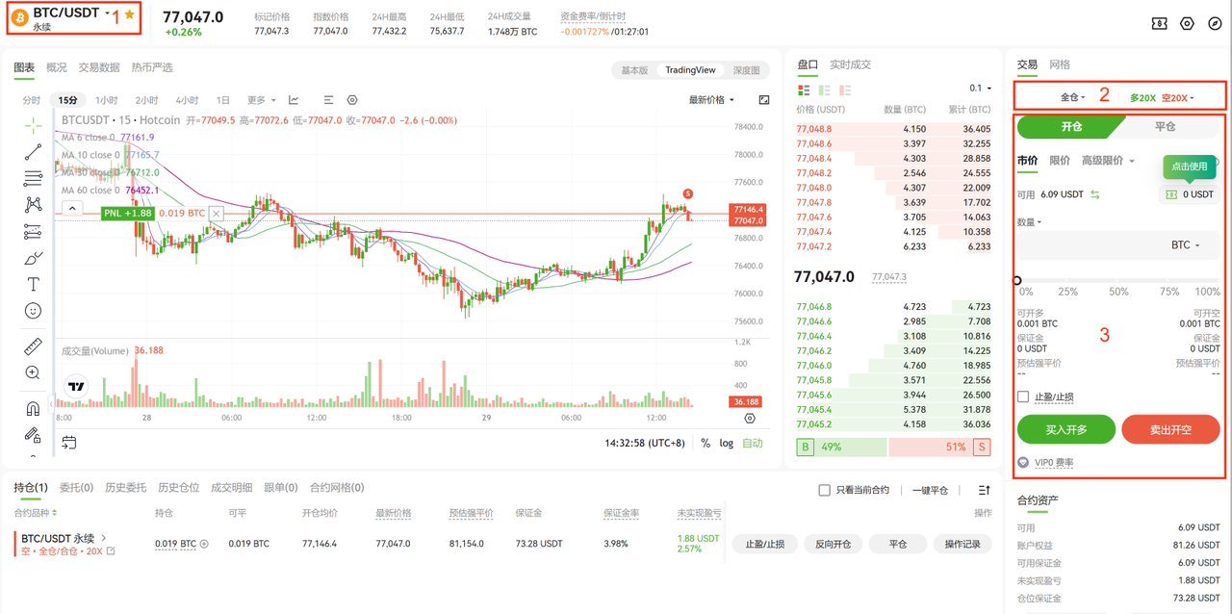Select the trend line drawing tool
The height and width of the screenshot is (614, 1232).
[x=33, y=152]
